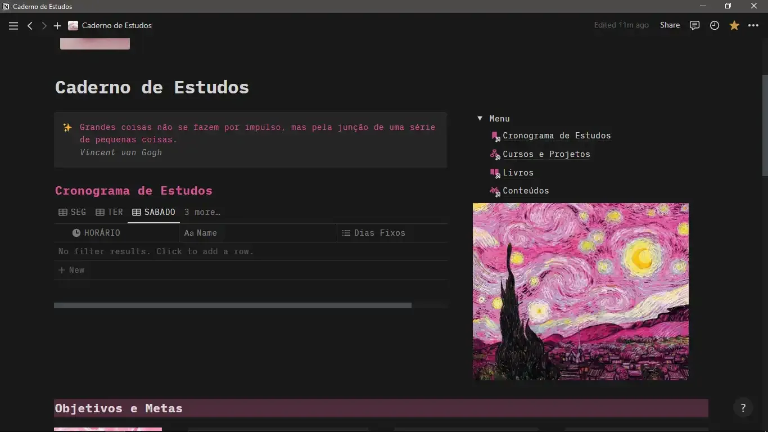Image resolution: width=768 pixels, height=432 pixels.
Task: Select the SABADO table view tab
Action: 153,212
